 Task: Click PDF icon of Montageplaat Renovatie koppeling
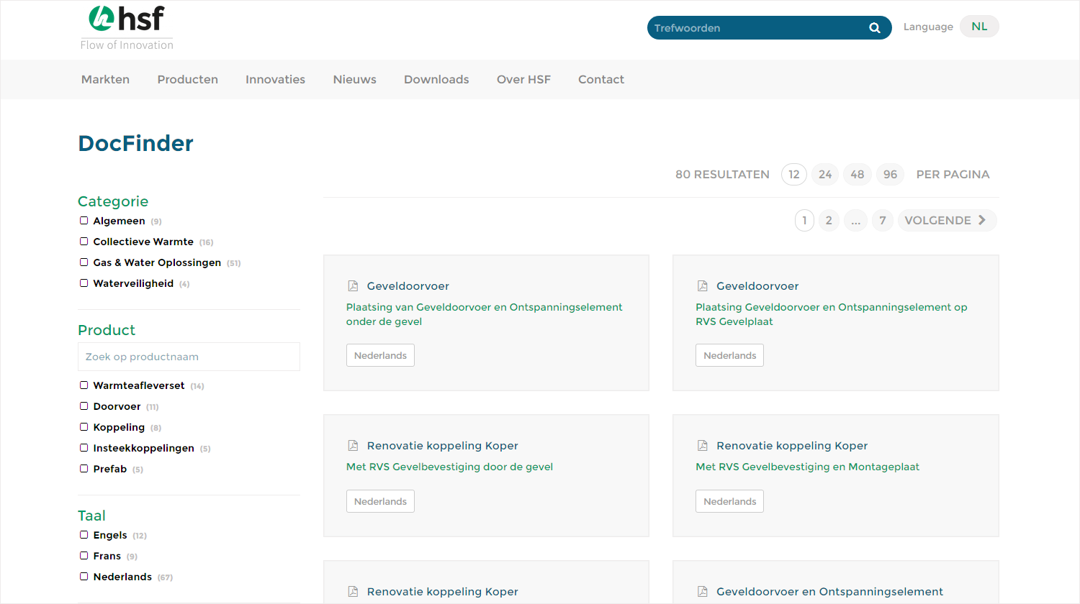[x=702, y=446]
